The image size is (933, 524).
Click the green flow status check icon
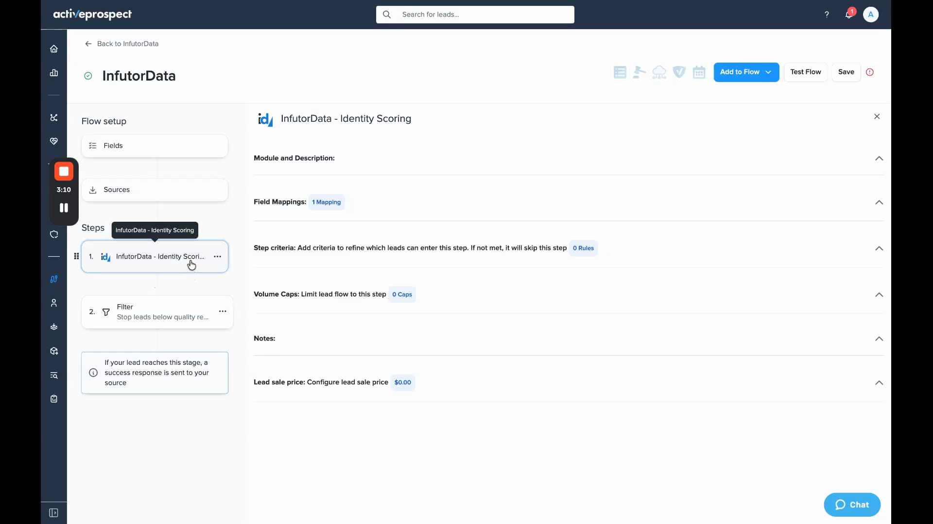88,76
